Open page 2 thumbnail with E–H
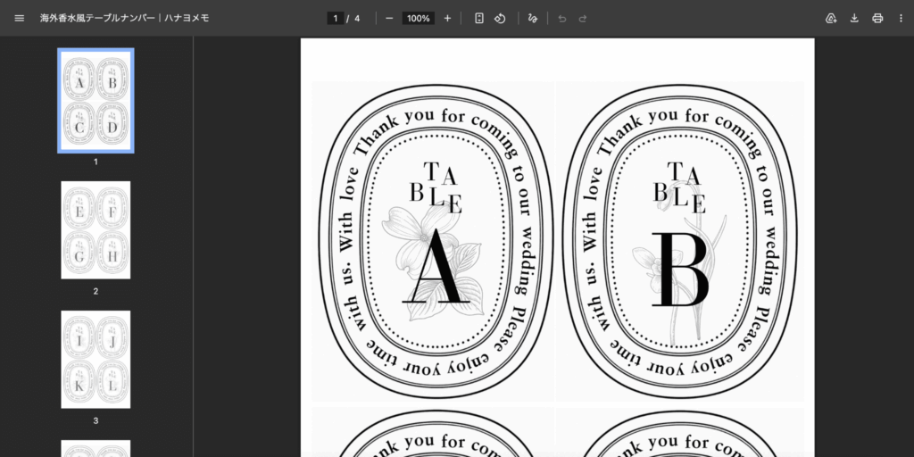Viewport: 914px width, 457px height. point(96,229)
